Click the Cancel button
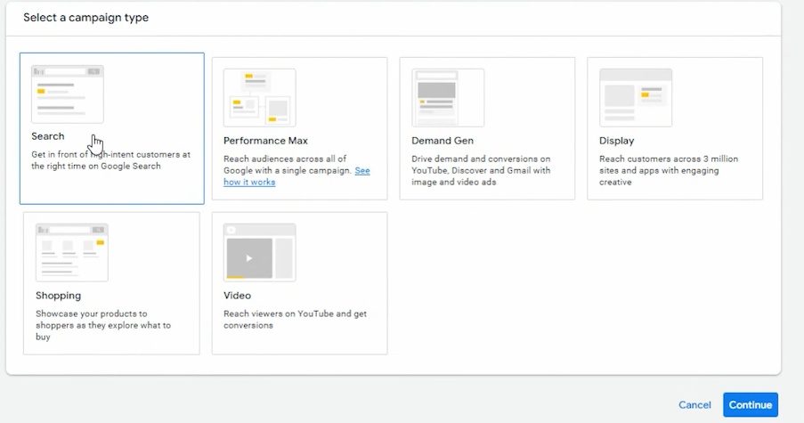The image size is (804, 423). tap(694, 404)
